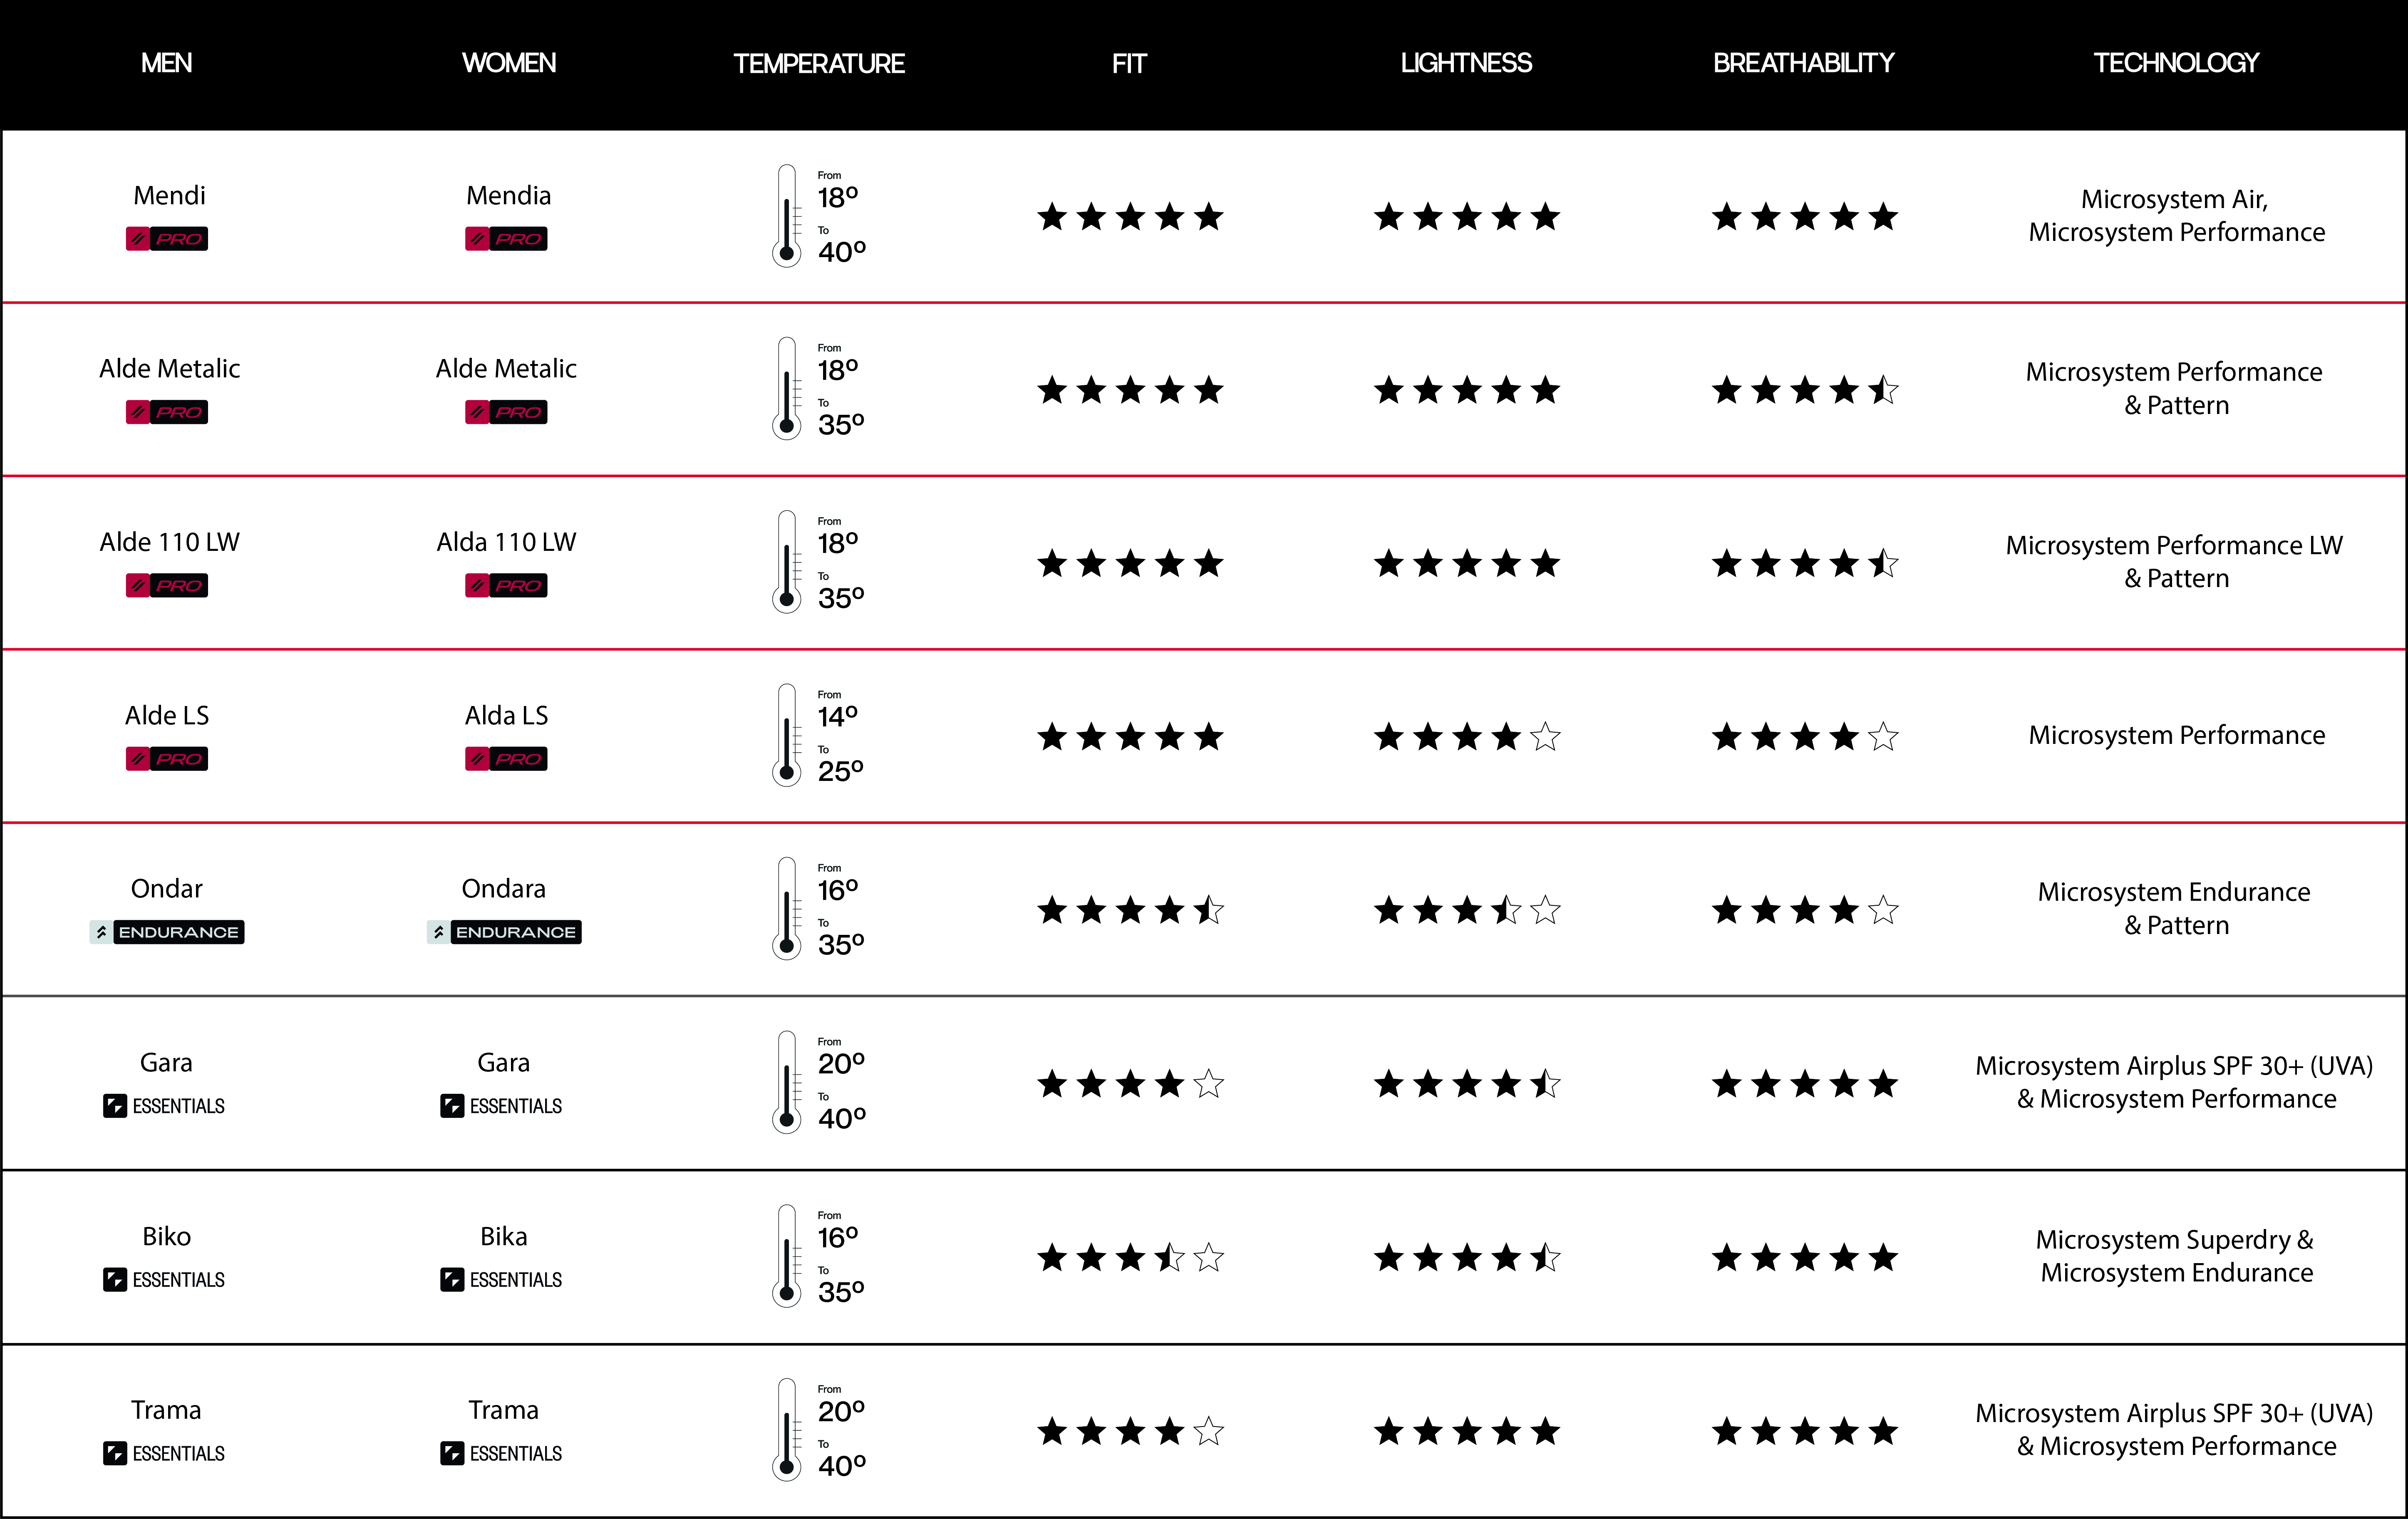Screen dimensions: 2408x1519
Task: Select the WOMEN column header
Action: point(508,63)
